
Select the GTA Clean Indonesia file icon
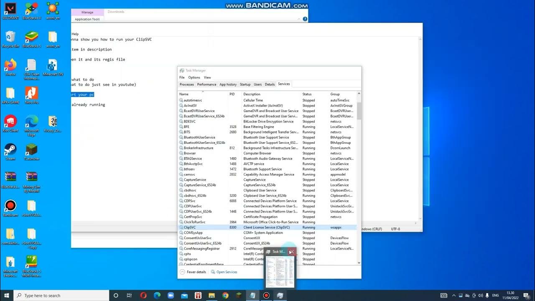click(31, 69)
